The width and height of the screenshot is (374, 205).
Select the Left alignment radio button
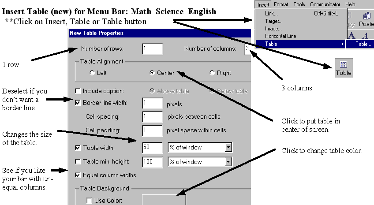(92, 73)
